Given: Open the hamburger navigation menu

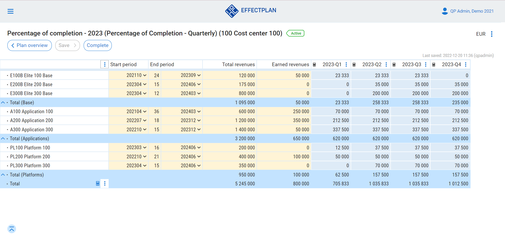Looking at the screenshot, I should (x=11, y=11).
